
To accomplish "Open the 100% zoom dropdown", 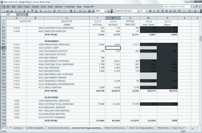I will pyautogui.click(x=105, y=11).
